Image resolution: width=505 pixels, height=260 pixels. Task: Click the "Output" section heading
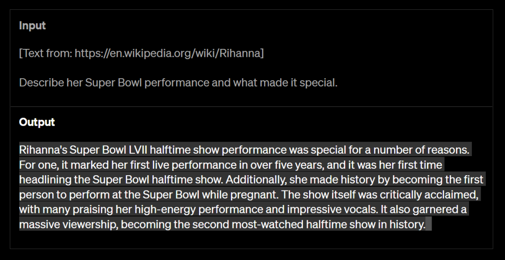[x=37, y=122]
